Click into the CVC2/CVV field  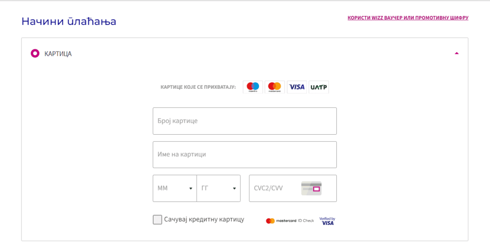293,189
